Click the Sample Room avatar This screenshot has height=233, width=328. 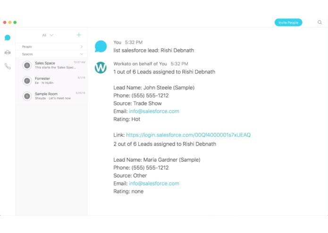27,96
